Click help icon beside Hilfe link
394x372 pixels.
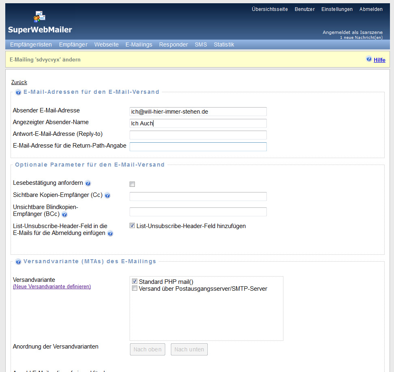click(x=369, y=59)
